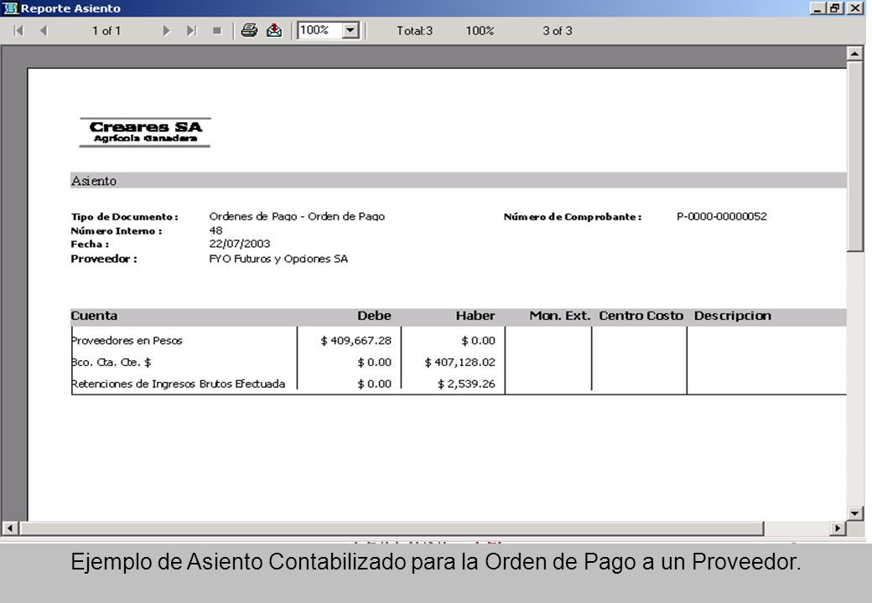Go to first page of report
The width and height of the screenshot is (872, 603).
pos(18,30)
